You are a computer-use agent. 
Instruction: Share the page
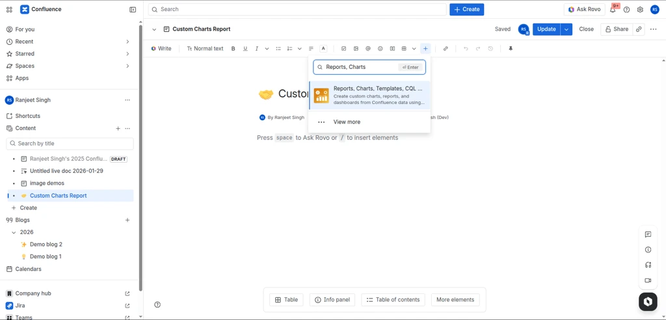617,29
